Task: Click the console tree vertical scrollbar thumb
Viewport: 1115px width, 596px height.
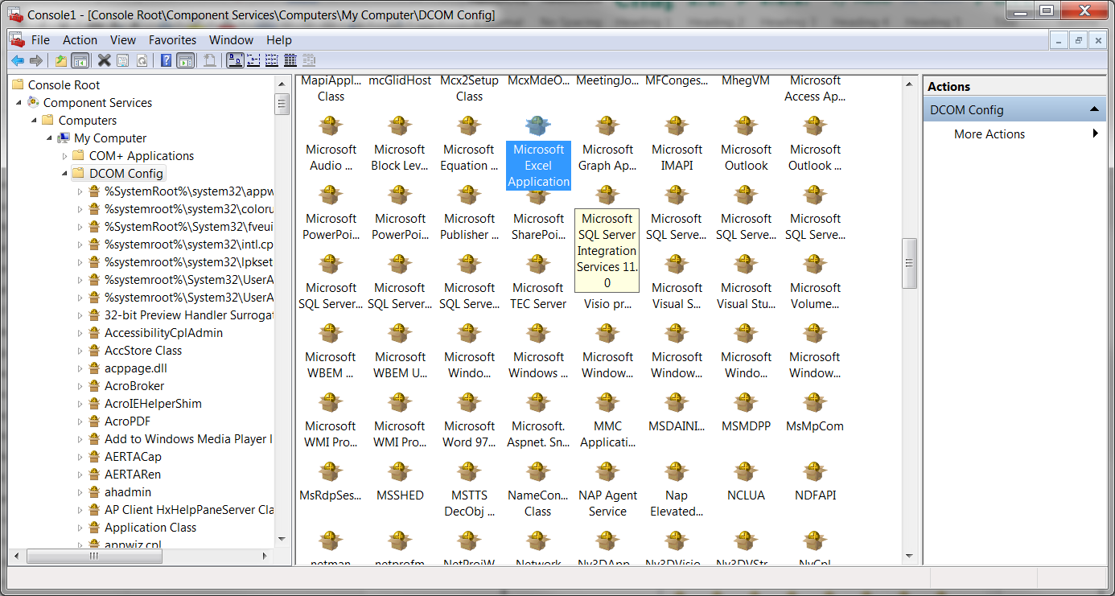Action: 282,105
